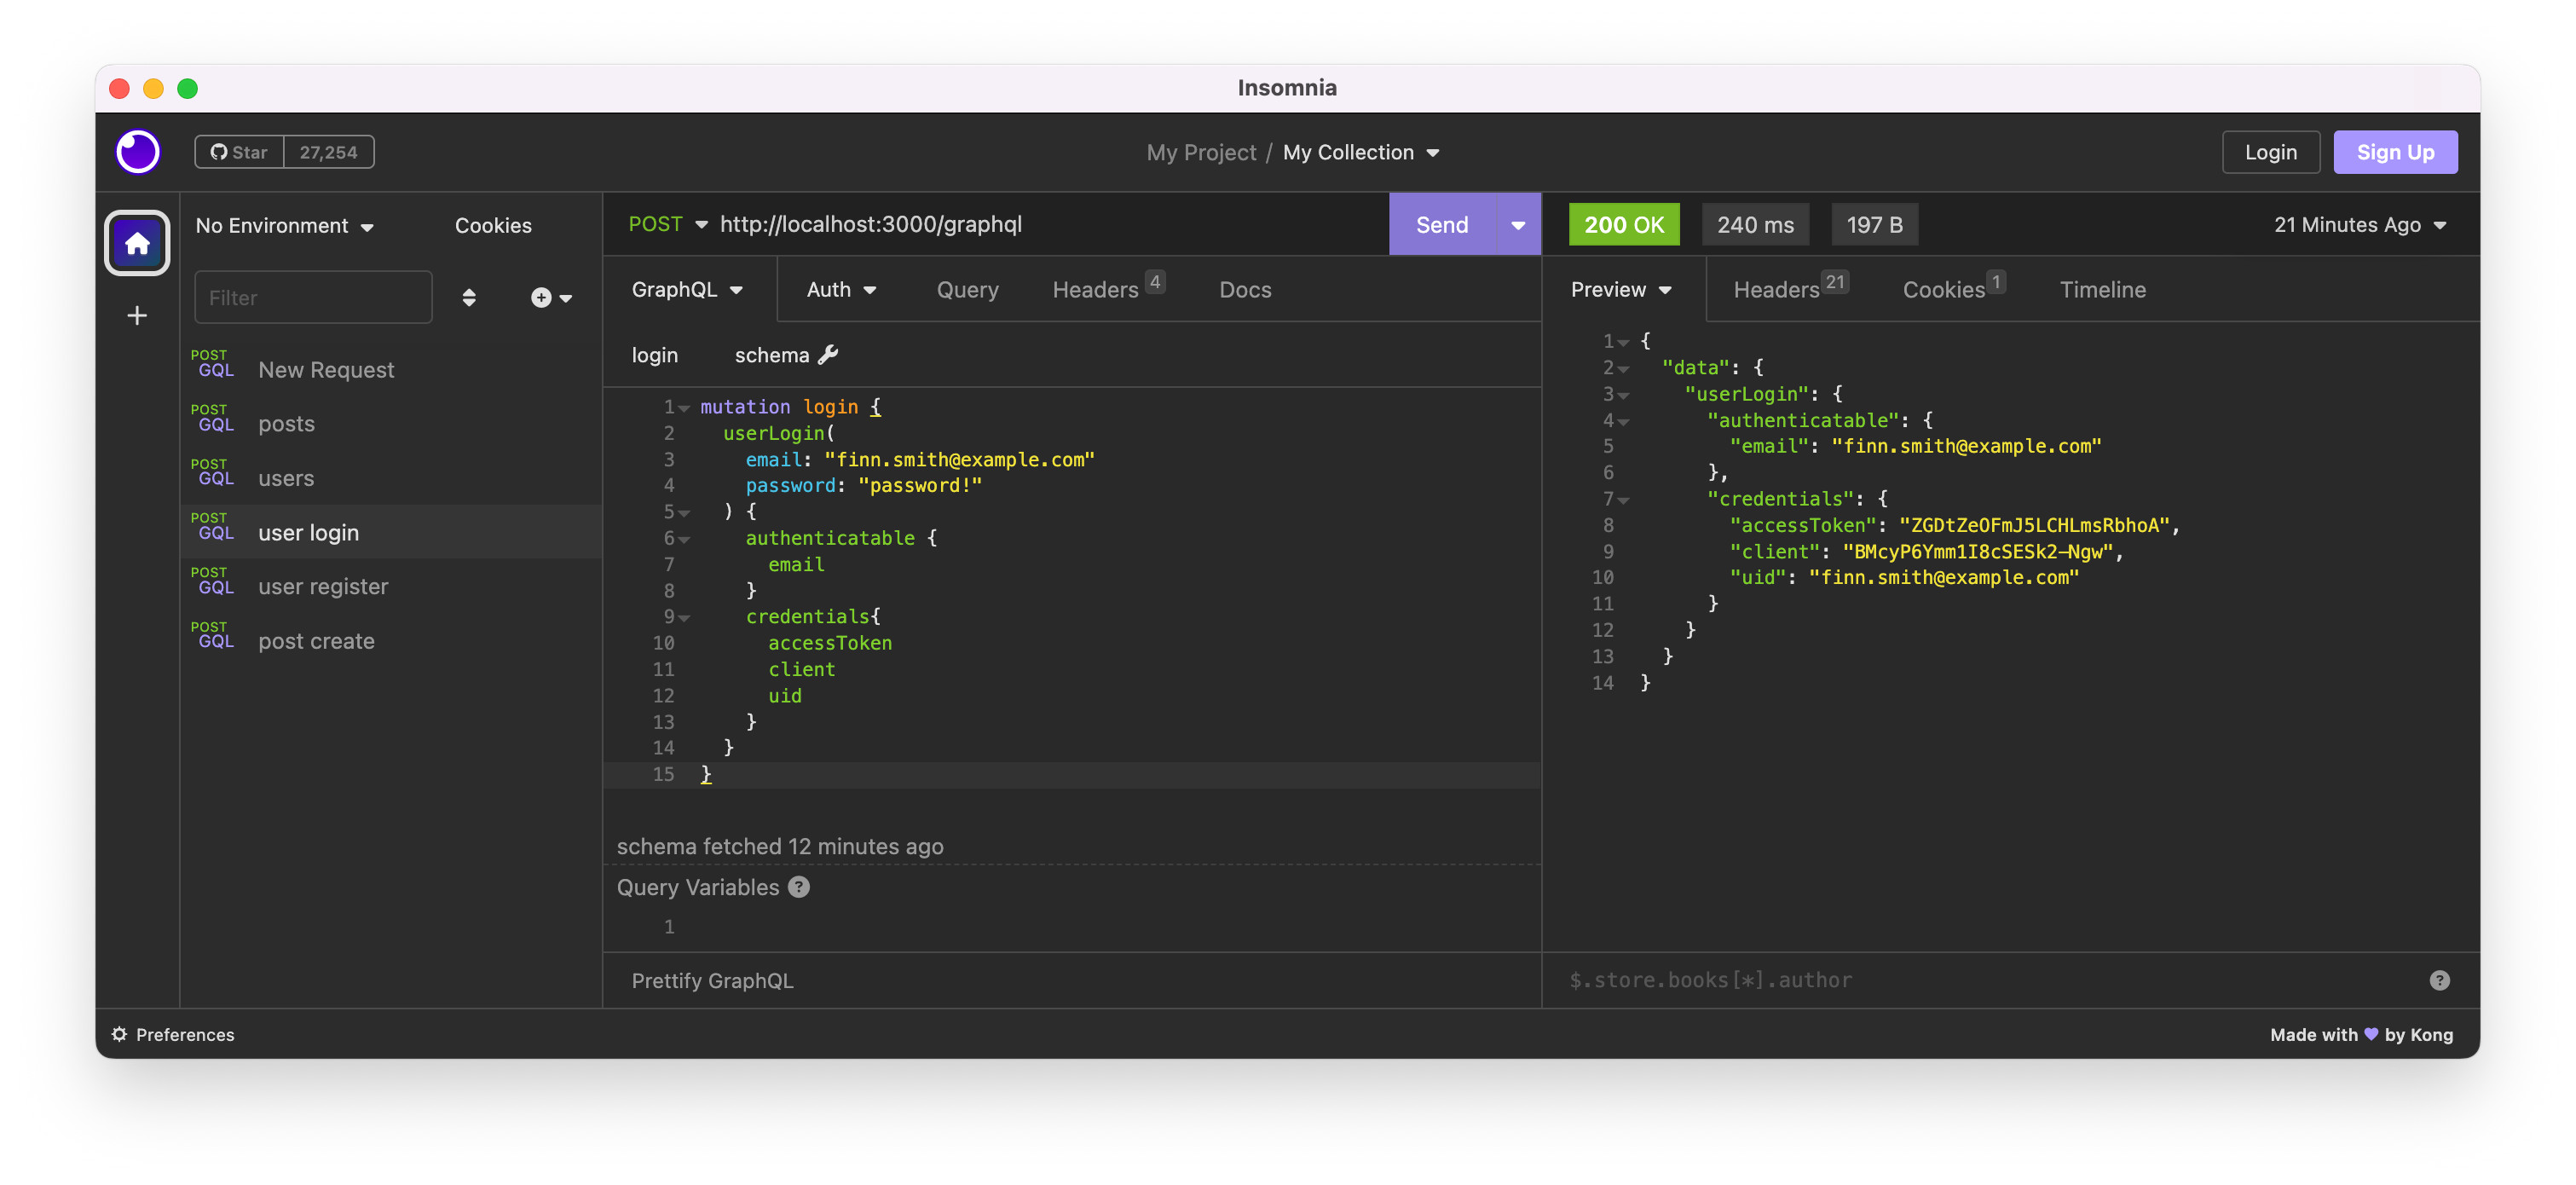Click the response JSONPath filter field
Screen dimensions: 2576x1185
tap(1990, 980)
